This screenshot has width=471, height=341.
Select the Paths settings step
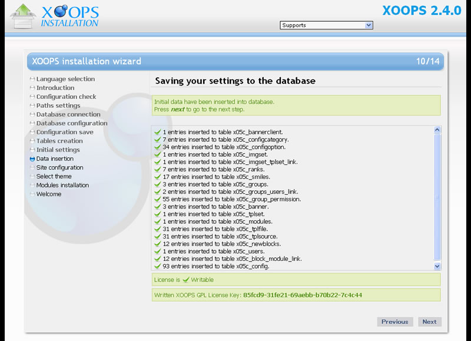pos(58,105)
